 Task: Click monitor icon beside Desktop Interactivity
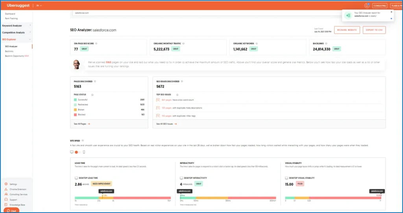click(181, 178)
